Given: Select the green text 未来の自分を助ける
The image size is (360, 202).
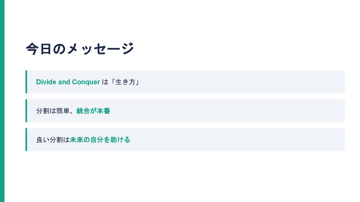Looking at the screenshot, I should 100,140.
